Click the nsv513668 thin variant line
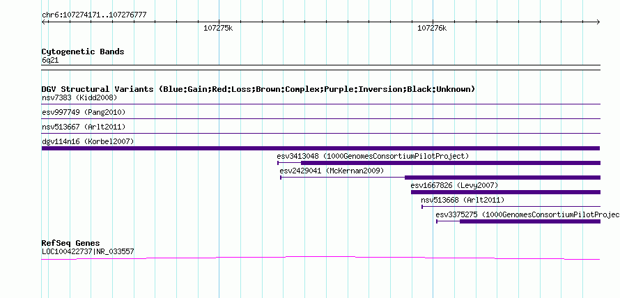Image resolution: width=620 pixels, height=298 pixels. (511, 207)
